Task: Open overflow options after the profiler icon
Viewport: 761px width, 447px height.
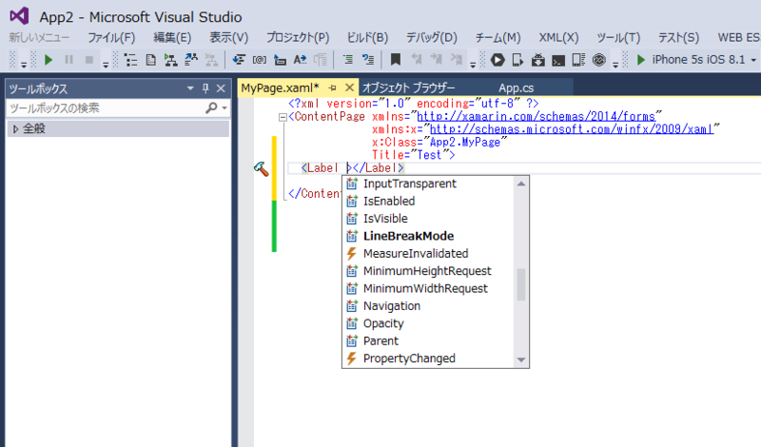Action: pyautogui.click(x=615, y=64)
